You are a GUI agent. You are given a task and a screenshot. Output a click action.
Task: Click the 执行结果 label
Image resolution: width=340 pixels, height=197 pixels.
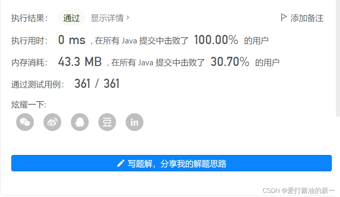coord(29,18)
